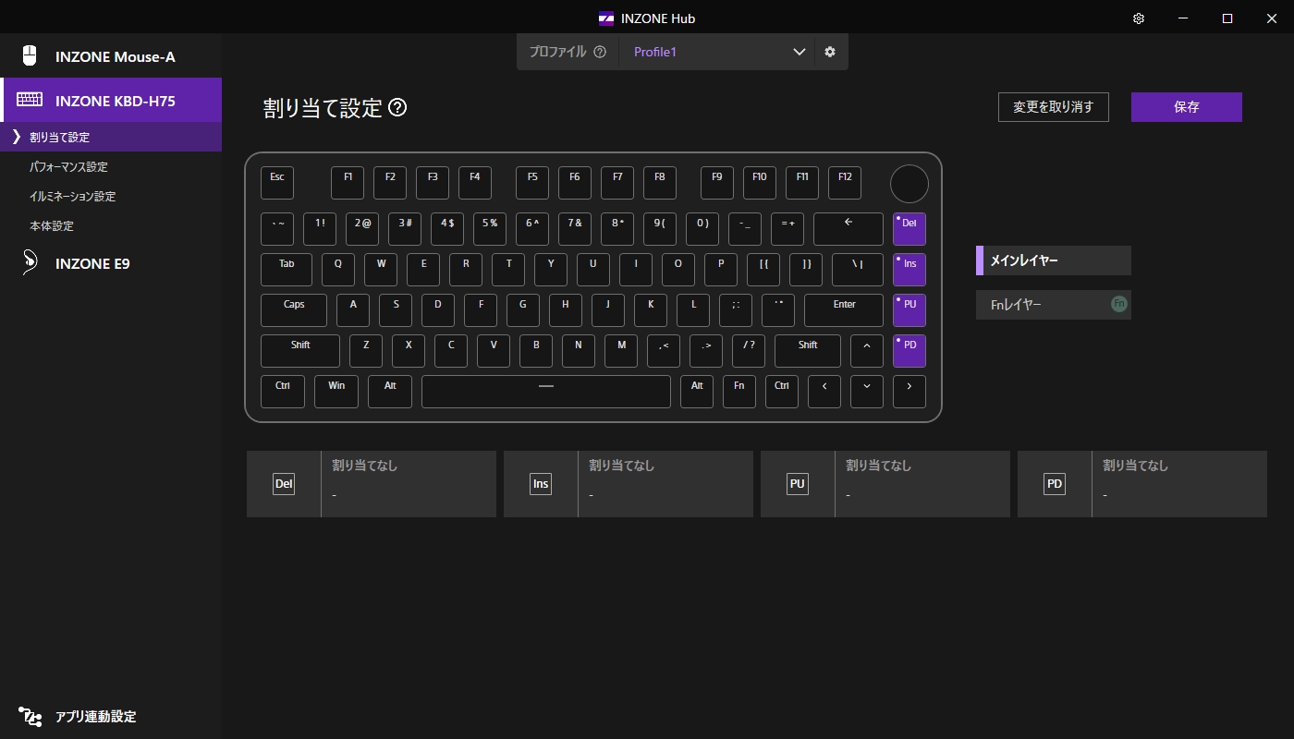1294x739 pixels.
Task: Select the F5 key
Action: point(532,183)
